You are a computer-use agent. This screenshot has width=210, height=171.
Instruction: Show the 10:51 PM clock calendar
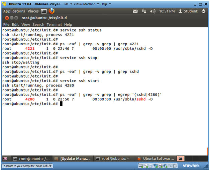(x=167, y=11)
